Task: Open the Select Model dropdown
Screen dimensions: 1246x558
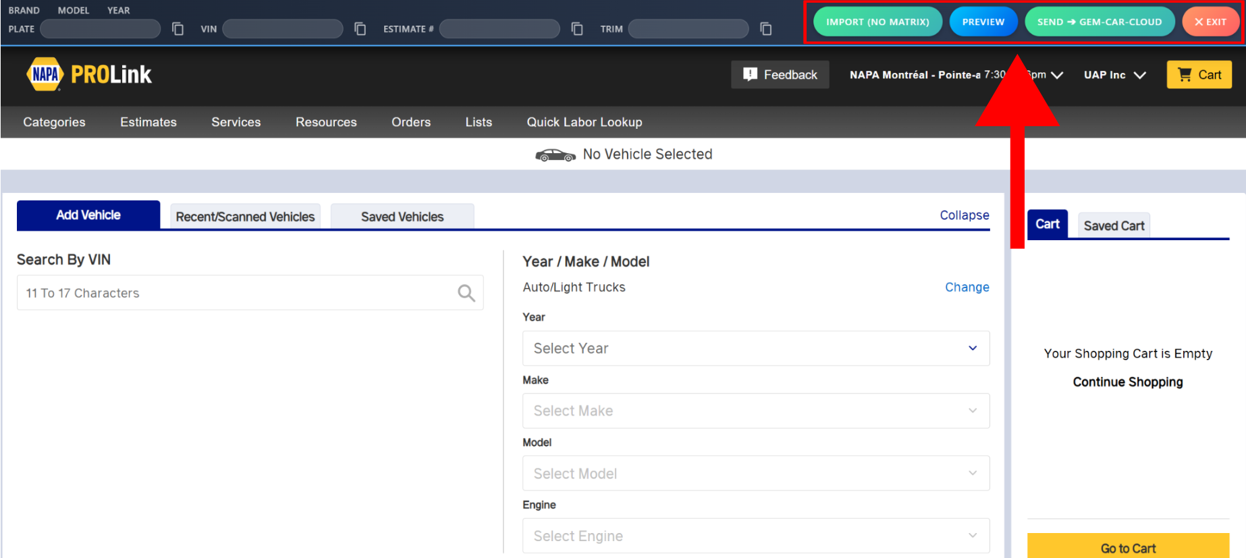Action: [x=756, y=473]
